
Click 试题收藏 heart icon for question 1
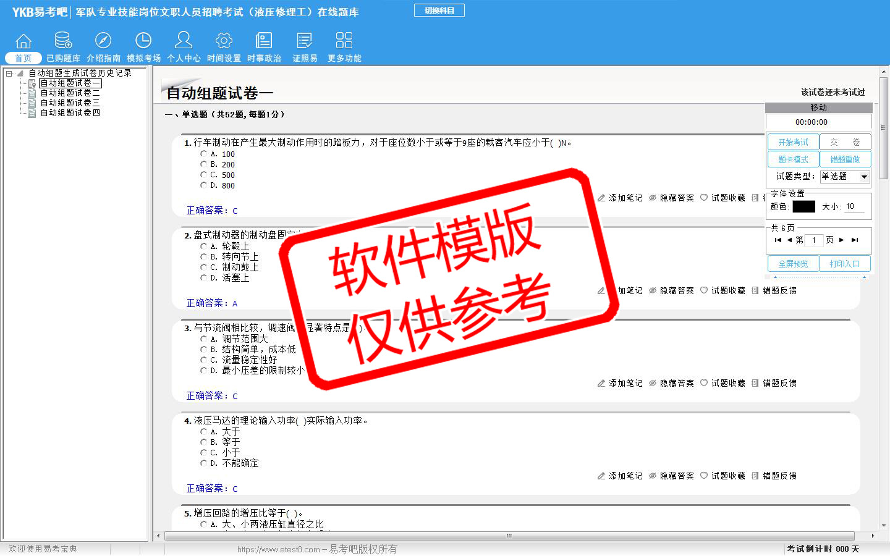pyautogui.click(x=704, y=198)
